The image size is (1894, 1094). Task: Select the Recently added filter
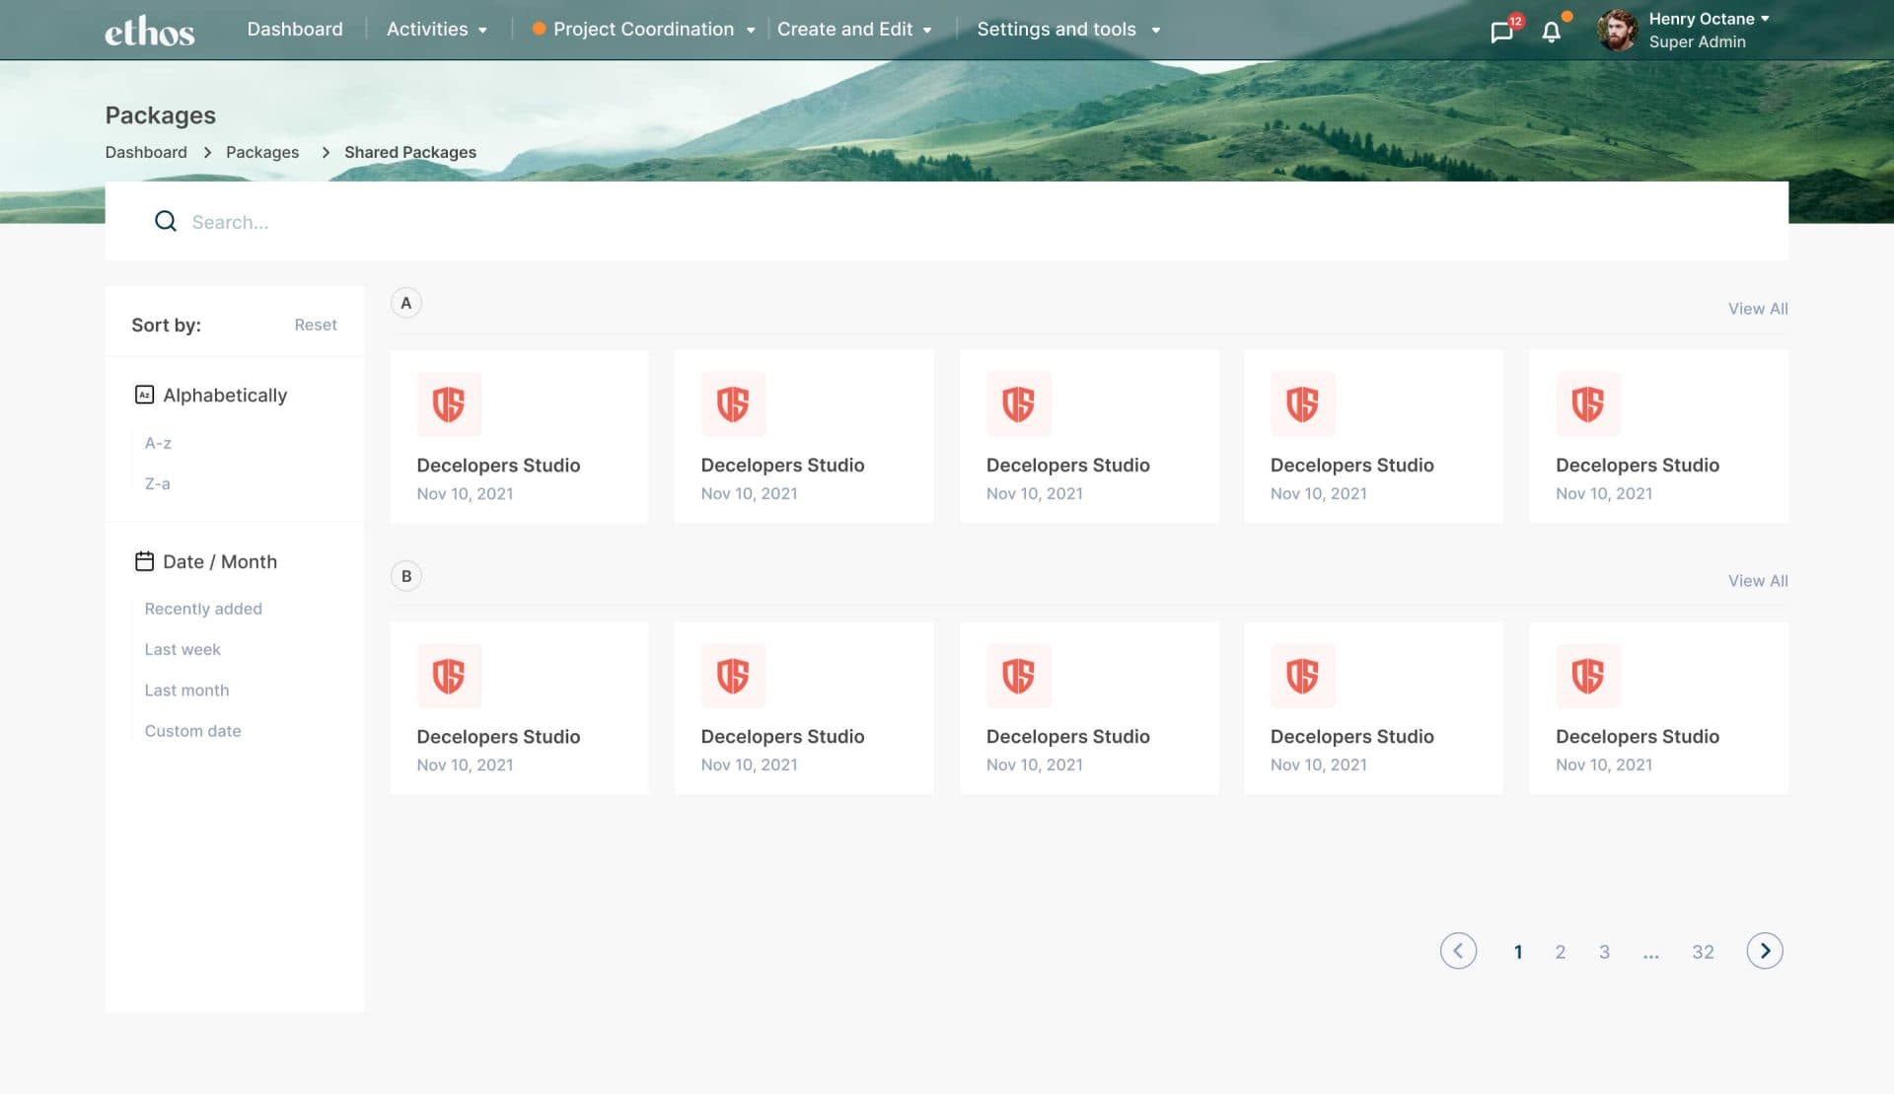click(x=203, y=609)
